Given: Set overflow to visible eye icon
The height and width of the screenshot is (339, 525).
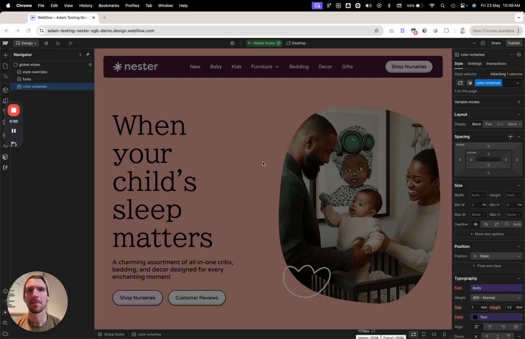Looking at the screenshot, I should [476, 224].
